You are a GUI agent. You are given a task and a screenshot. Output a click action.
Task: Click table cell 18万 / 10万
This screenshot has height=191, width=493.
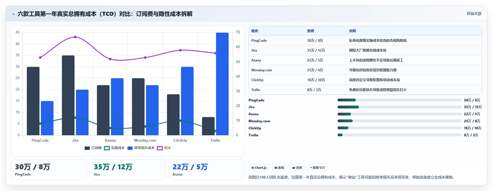pyautogui.click(x=316, y=80)
